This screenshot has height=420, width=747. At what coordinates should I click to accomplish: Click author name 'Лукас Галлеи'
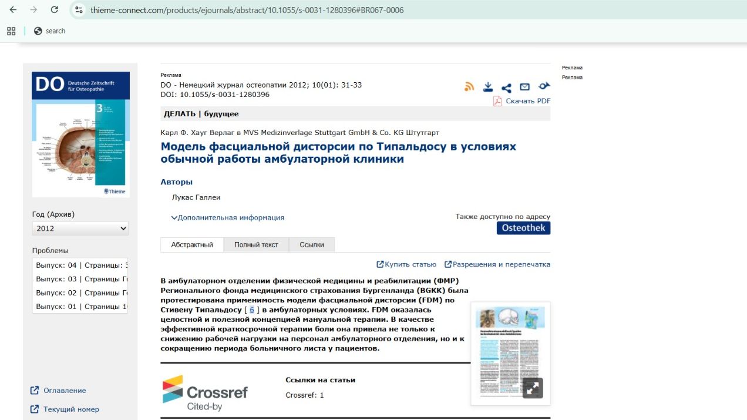click(196, 197)
